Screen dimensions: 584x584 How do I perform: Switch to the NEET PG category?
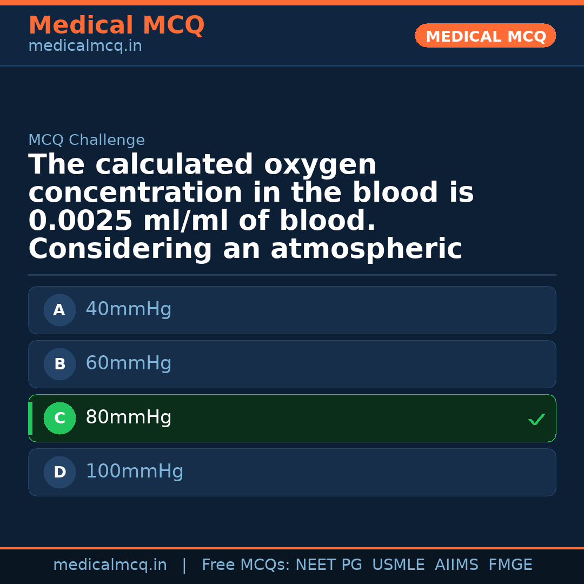pyautogui.click(x=328, y=564)
